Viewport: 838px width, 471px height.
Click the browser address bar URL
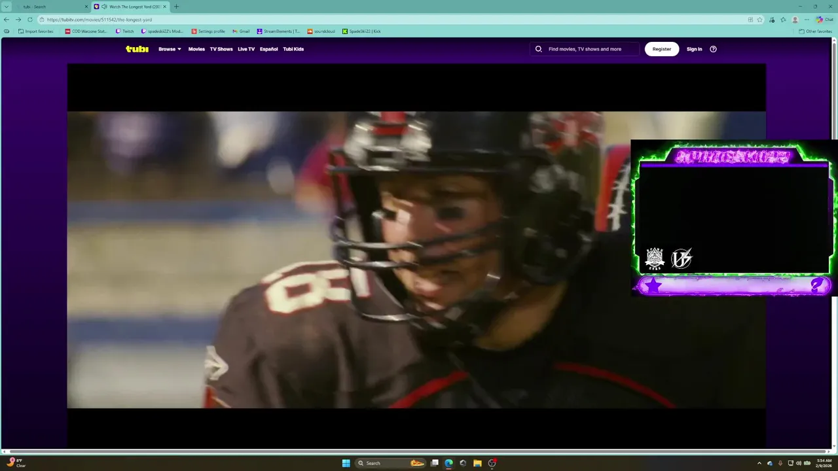[x=100, y=20]
